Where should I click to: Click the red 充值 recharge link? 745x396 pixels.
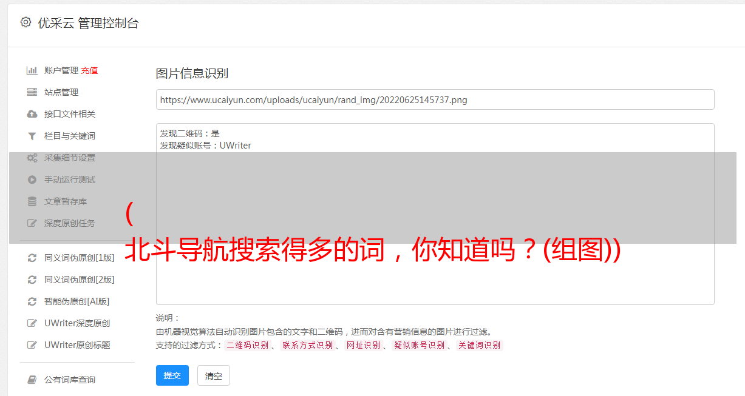(89, 70)
